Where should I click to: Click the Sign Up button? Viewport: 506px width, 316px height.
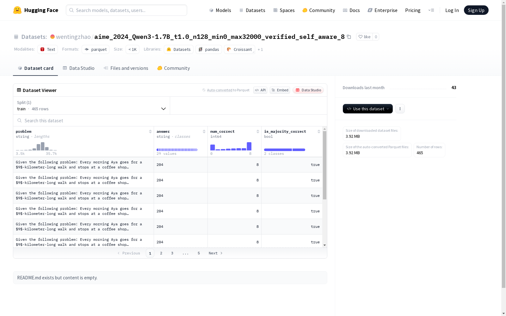coord(476,10)
